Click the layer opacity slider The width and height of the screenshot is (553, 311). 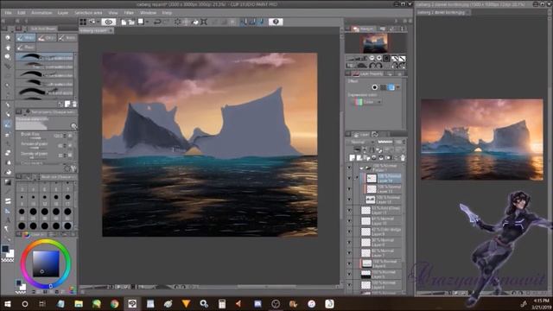tap(385, 142)
